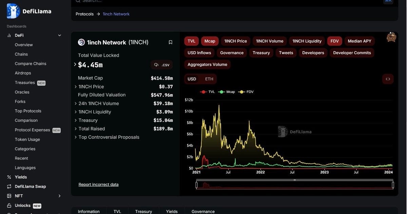The width and height of the screenshot is (407, 214).
Task: Toggle the Governance chart metric
Action: [232, 53]
